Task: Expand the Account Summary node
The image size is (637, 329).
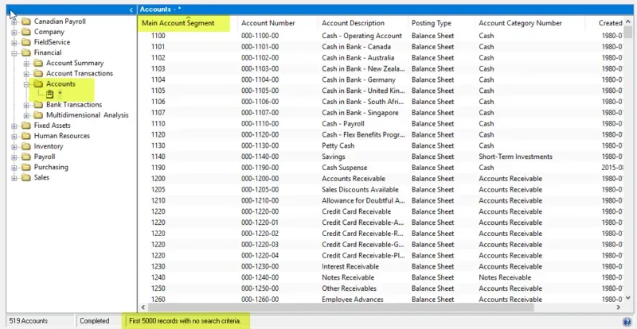Action: click(x=25, y=63)
